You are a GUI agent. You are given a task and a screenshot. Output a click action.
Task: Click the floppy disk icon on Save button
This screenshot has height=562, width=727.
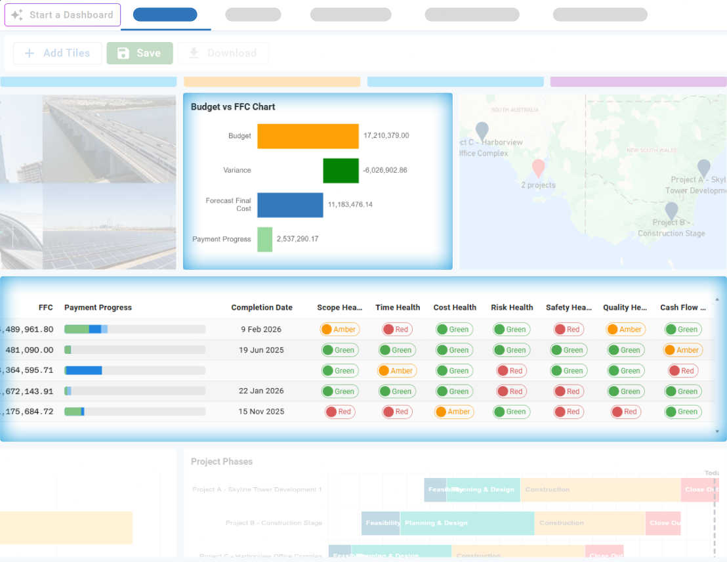124,53
